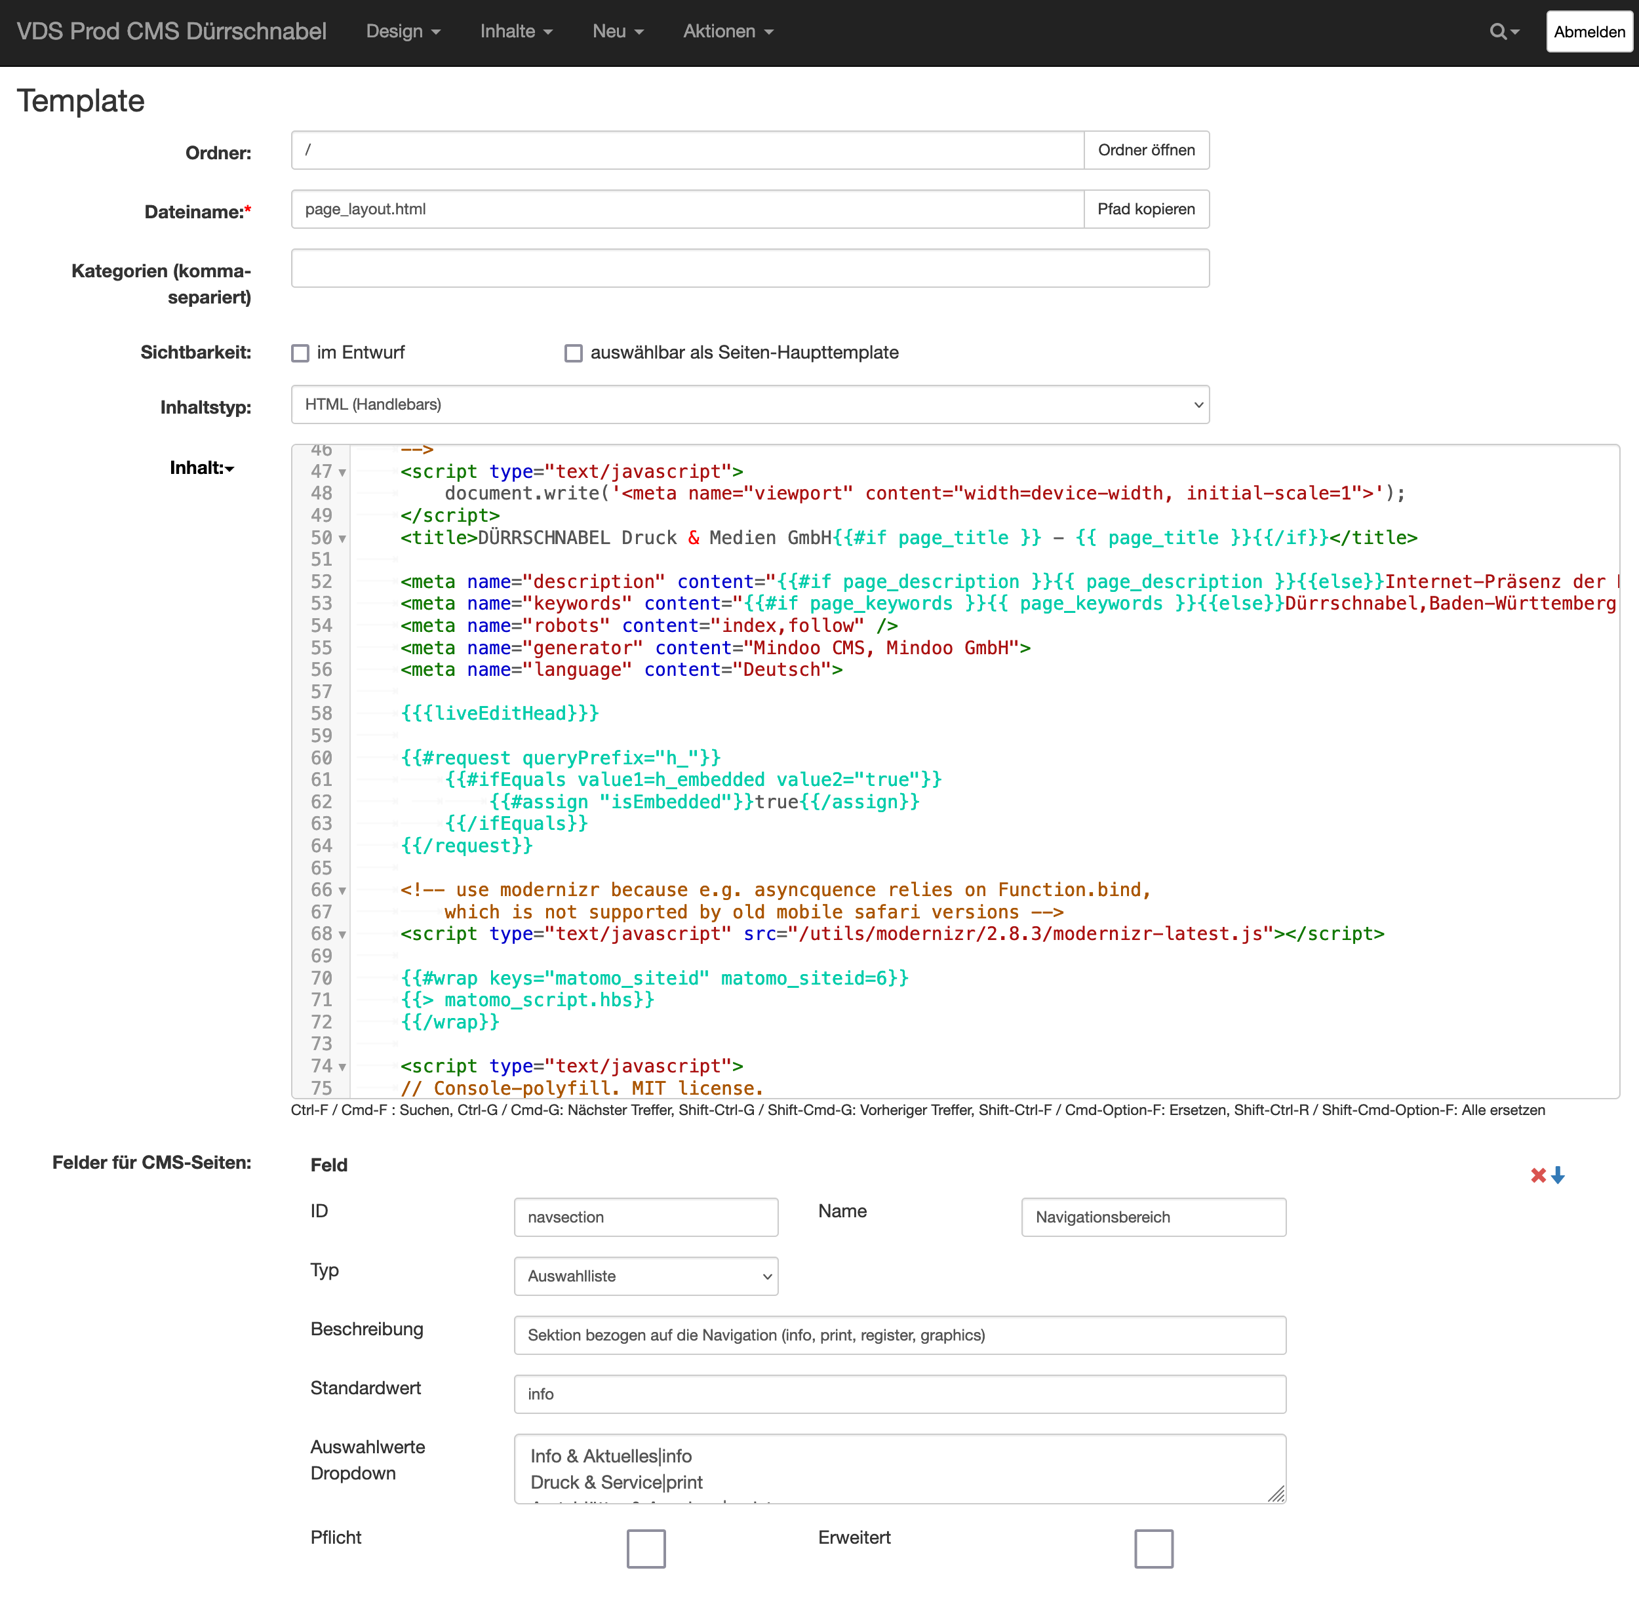Click the isEmbedded assign code line
Screen dimensions: 1639x1606
(x=704, y=802)
